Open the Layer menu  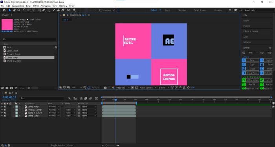[29, 6]
